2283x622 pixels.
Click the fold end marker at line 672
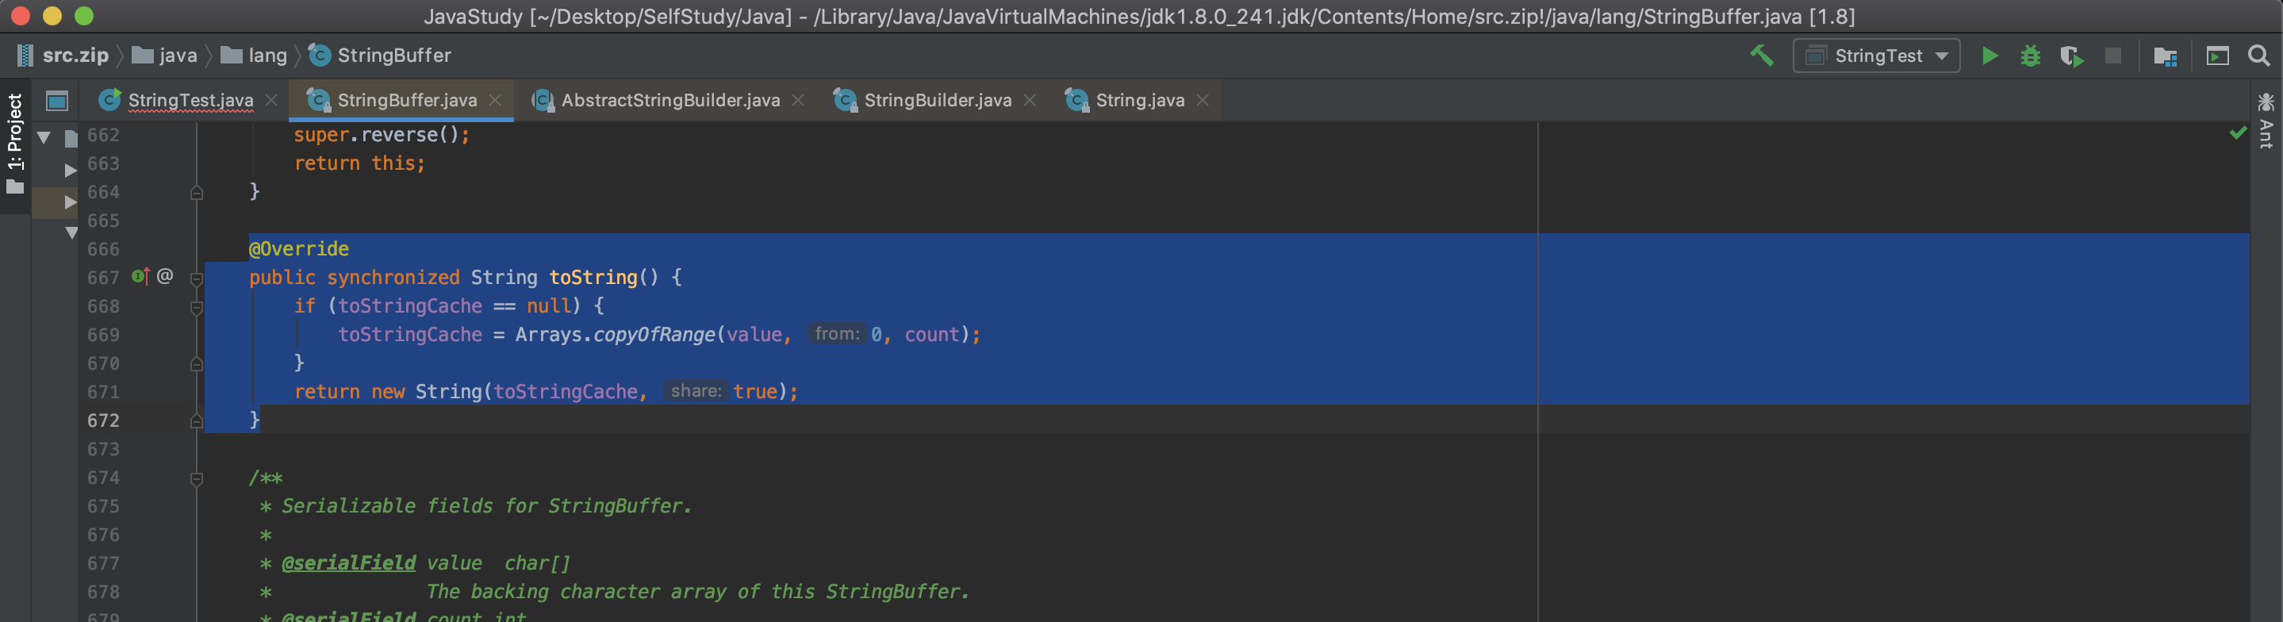click(197, 420)
